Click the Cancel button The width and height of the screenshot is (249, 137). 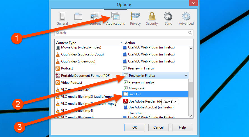point(158,127)
